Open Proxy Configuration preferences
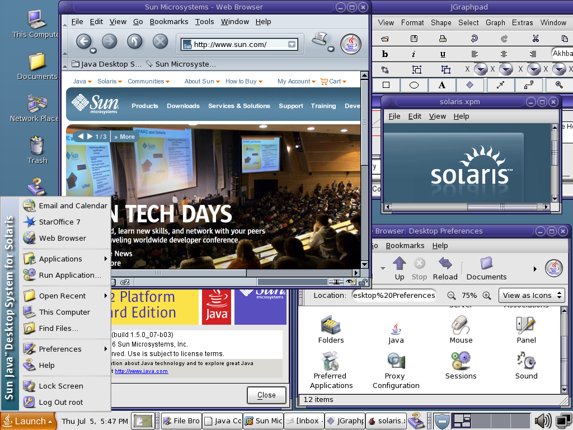Screen dimensions: 573x430 tap(396, 371)
